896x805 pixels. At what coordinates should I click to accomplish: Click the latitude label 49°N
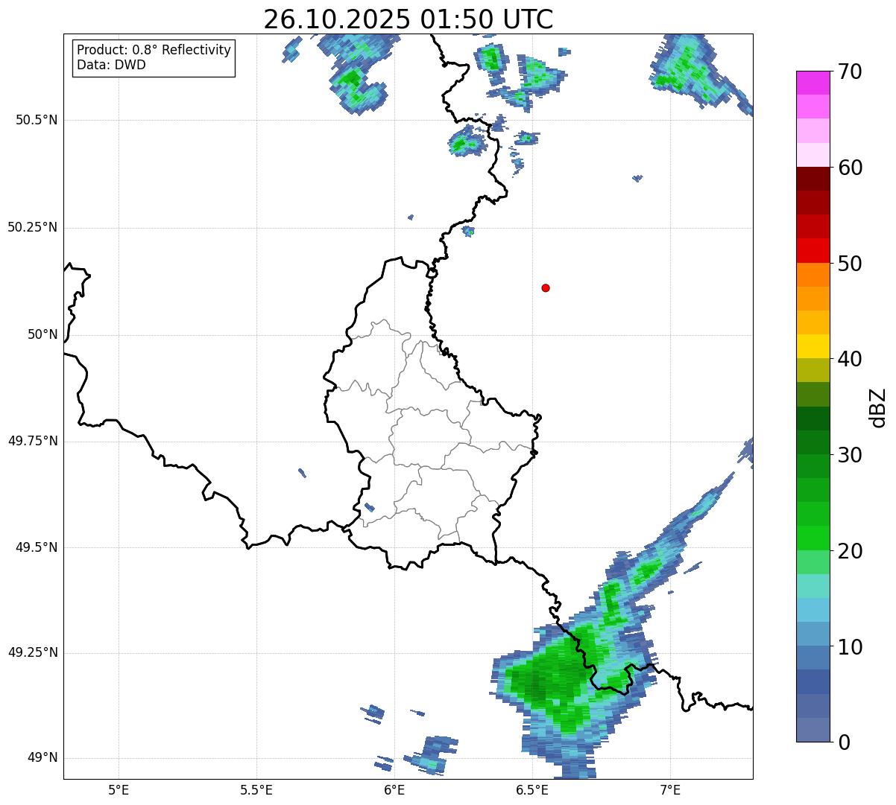[42, 757]
